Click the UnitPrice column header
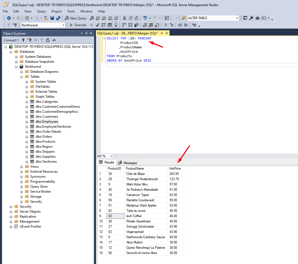Screen dimensions: 298x264 [176, 169]
